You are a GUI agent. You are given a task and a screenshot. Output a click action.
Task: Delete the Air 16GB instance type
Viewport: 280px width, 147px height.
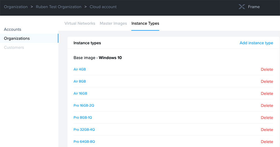[x=267, y=94]
